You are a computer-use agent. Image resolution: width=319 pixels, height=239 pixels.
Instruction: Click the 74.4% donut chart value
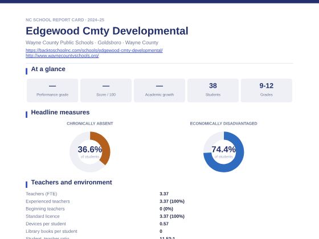pos(223,149)
